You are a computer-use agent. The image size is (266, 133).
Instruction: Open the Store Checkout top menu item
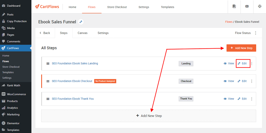pos(117,7)
